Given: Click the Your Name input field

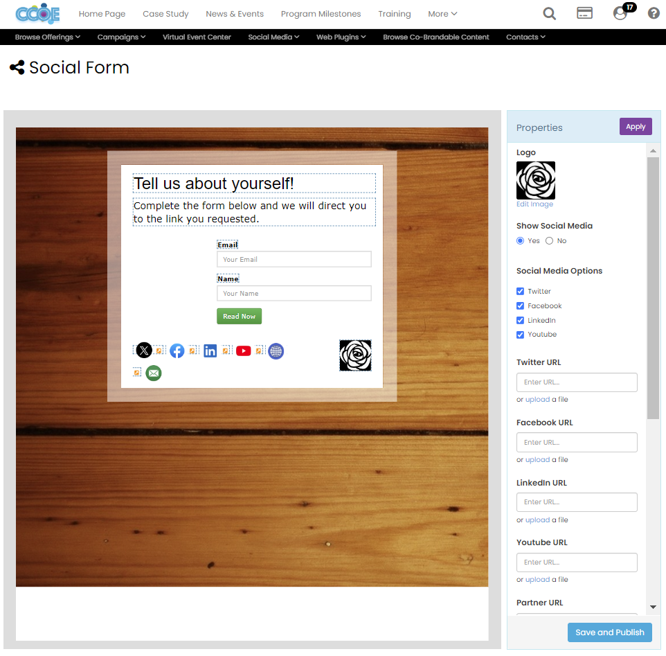Looking at the screenshot, I should pos(294,293).
